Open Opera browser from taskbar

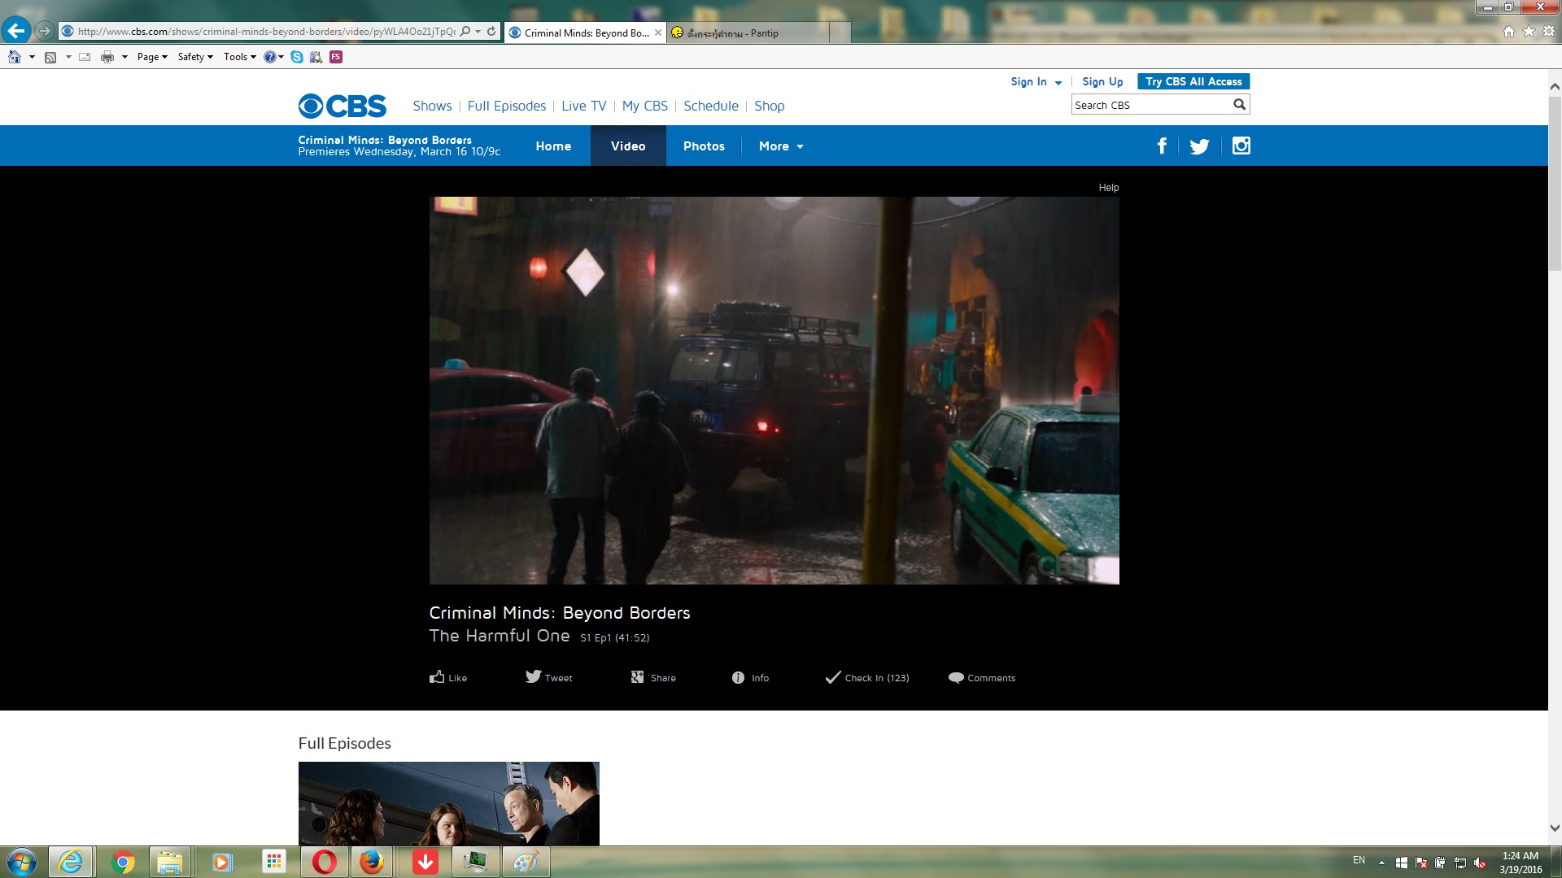tap(324, 862)
